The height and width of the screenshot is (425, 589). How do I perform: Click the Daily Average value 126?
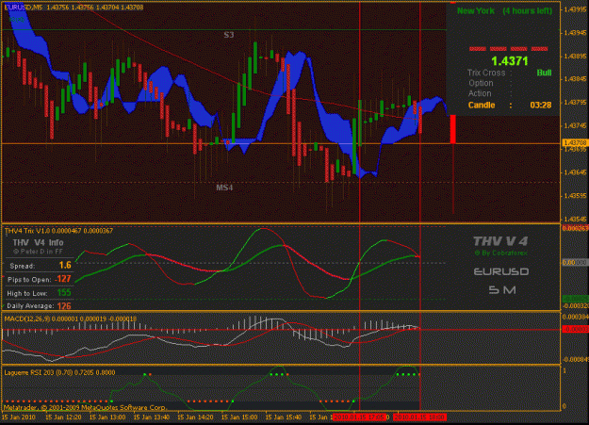64,306
